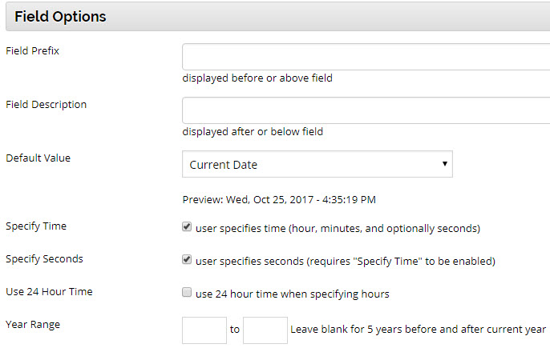This screenshot has height=352, width=550.
Task: Click the Preview date and time text
Action: tap(278, 198)
